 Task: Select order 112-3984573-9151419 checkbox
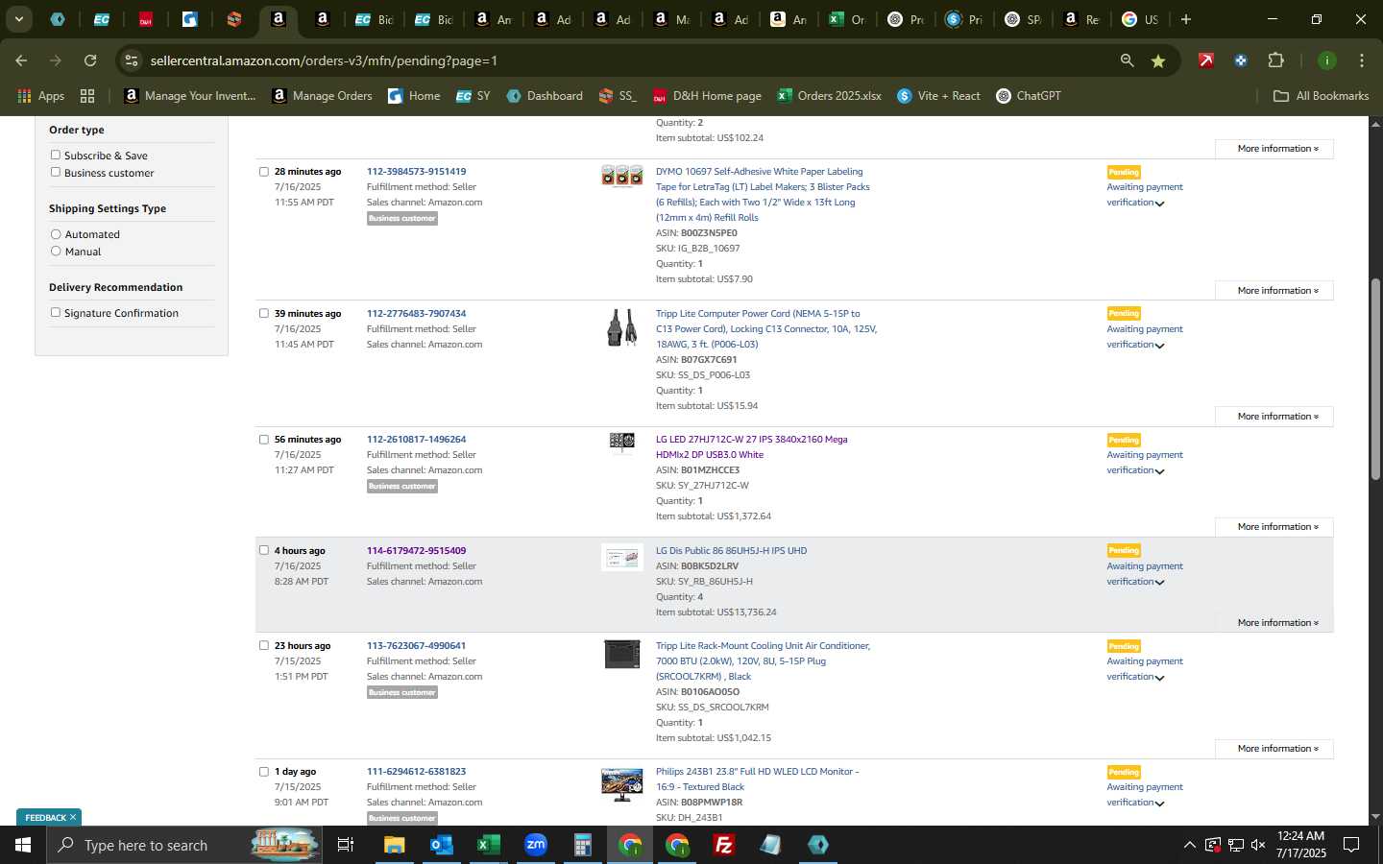264,172
